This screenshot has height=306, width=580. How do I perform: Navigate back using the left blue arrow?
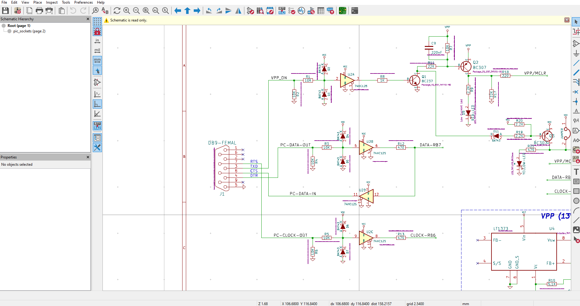[x=178, y=11]
